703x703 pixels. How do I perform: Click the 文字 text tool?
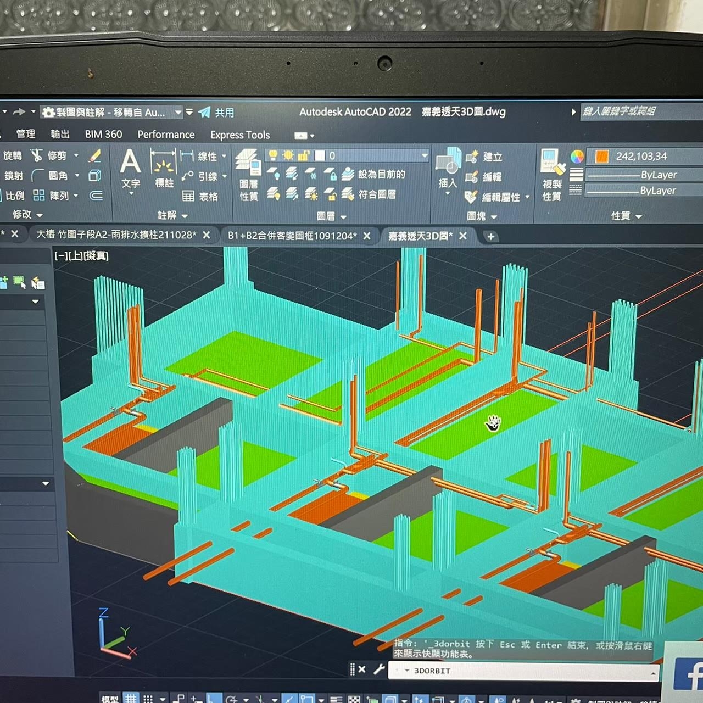[131, 168]
